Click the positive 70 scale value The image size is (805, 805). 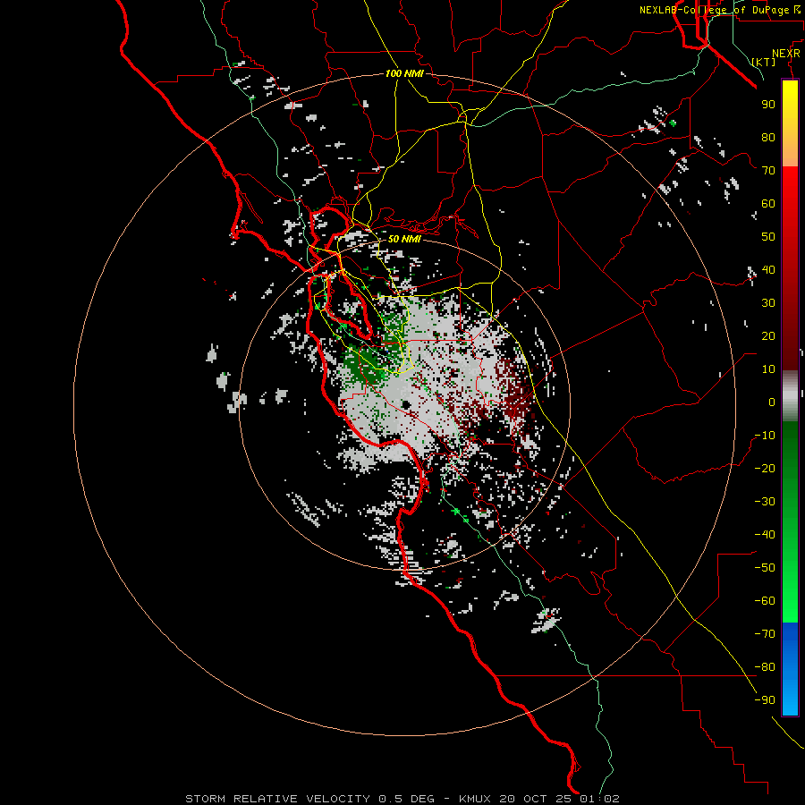pos(768,171)
